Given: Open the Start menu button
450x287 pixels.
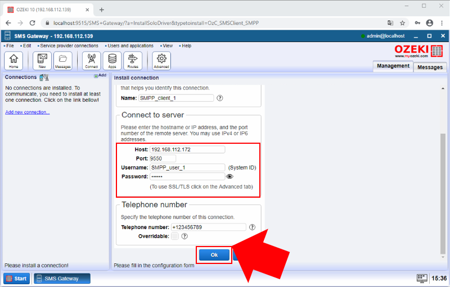Looking at the screenshot, I should [17, 279].
